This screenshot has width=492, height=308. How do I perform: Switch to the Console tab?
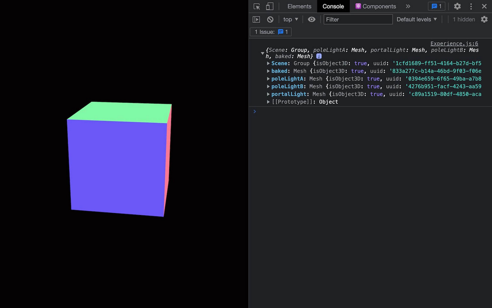(x=333, y=6)
